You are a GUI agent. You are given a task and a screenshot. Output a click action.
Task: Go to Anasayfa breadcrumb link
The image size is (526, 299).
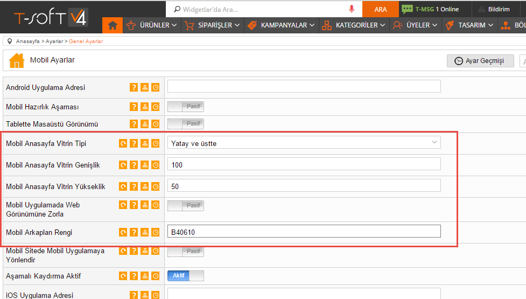(28, 41)
